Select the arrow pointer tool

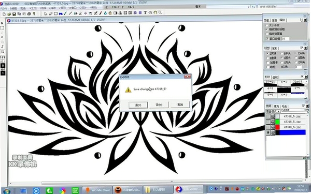46,13
